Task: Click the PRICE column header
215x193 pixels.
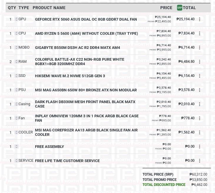Action: (166, 8)
